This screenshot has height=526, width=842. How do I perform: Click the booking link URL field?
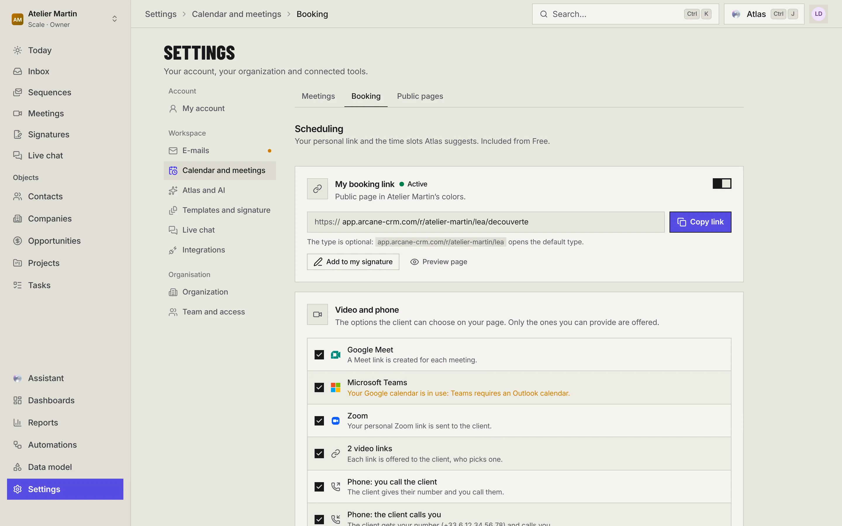tap(485, 222)
